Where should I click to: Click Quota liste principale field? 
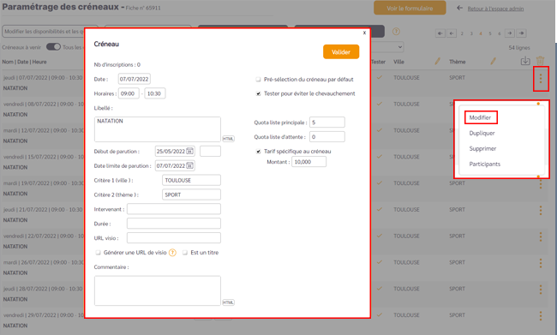point(327,123)
